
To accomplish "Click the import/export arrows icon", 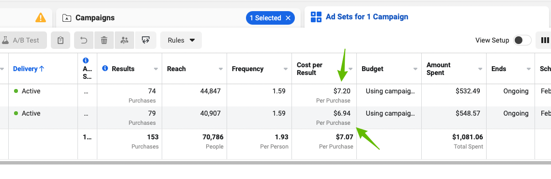I will [x=146, y=40].
